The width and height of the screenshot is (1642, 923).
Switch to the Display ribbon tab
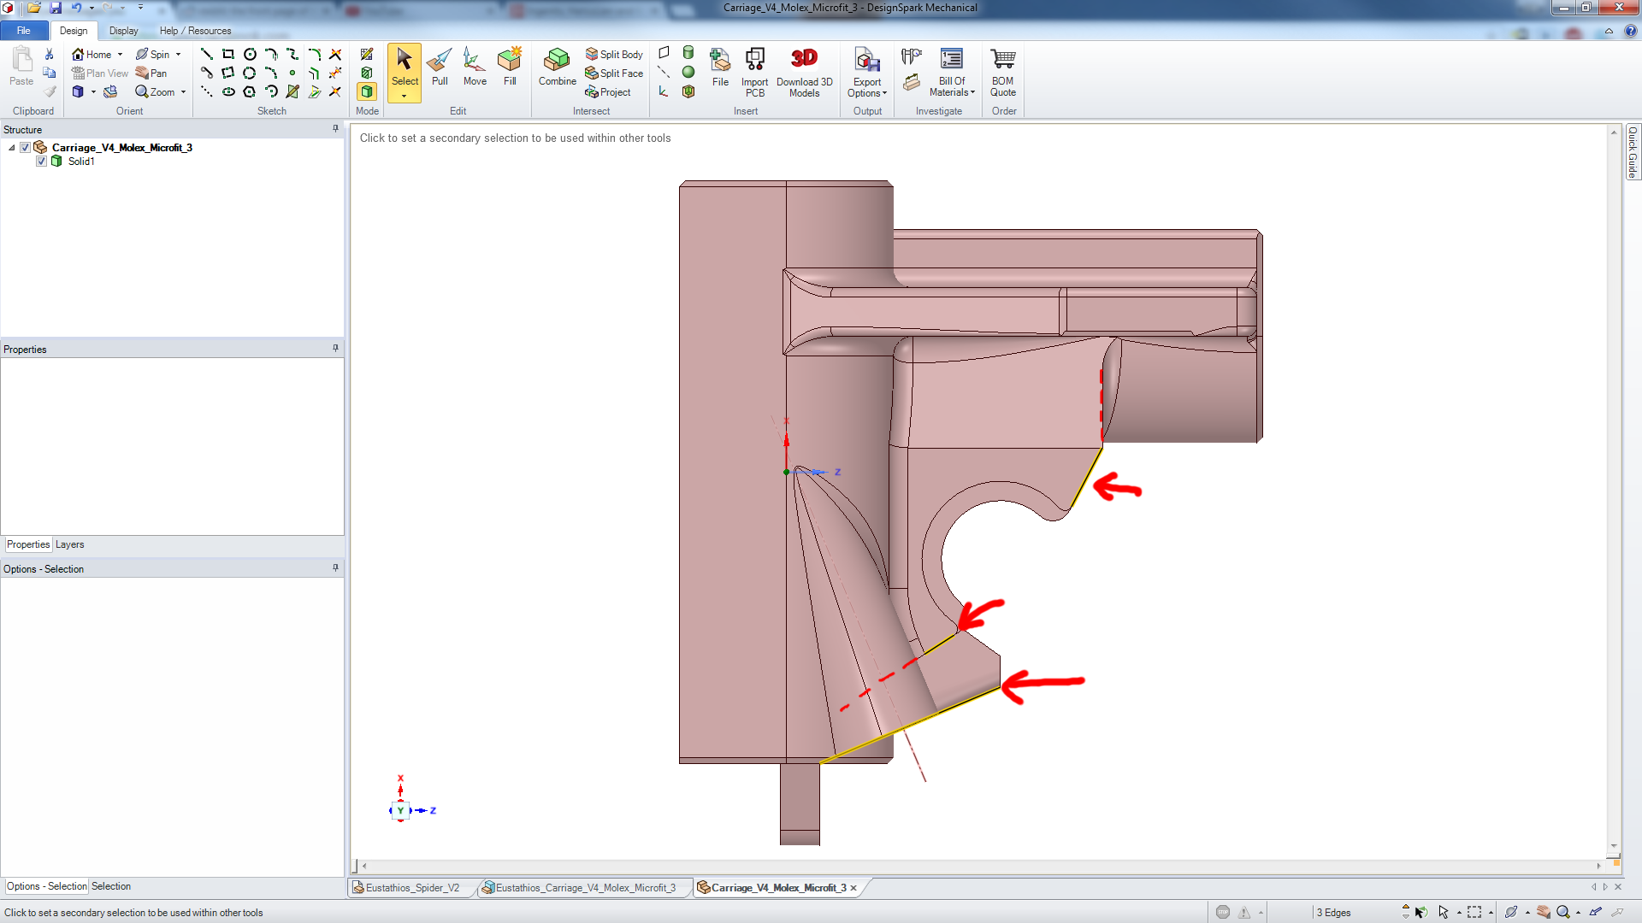[x=123, y=31]
